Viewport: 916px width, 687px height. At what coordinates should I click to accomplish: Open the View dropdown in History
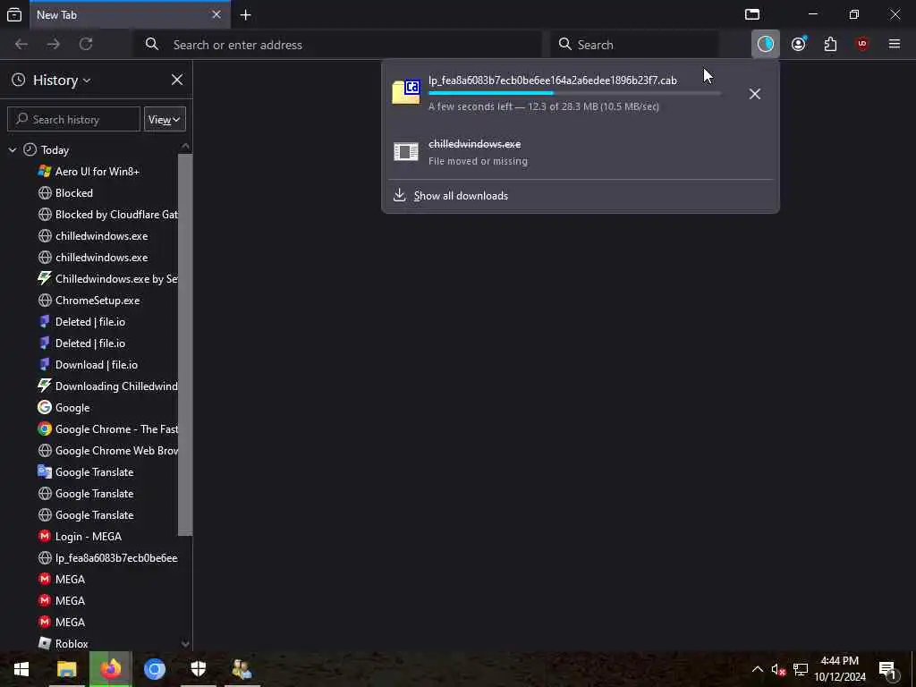point(165,119)
